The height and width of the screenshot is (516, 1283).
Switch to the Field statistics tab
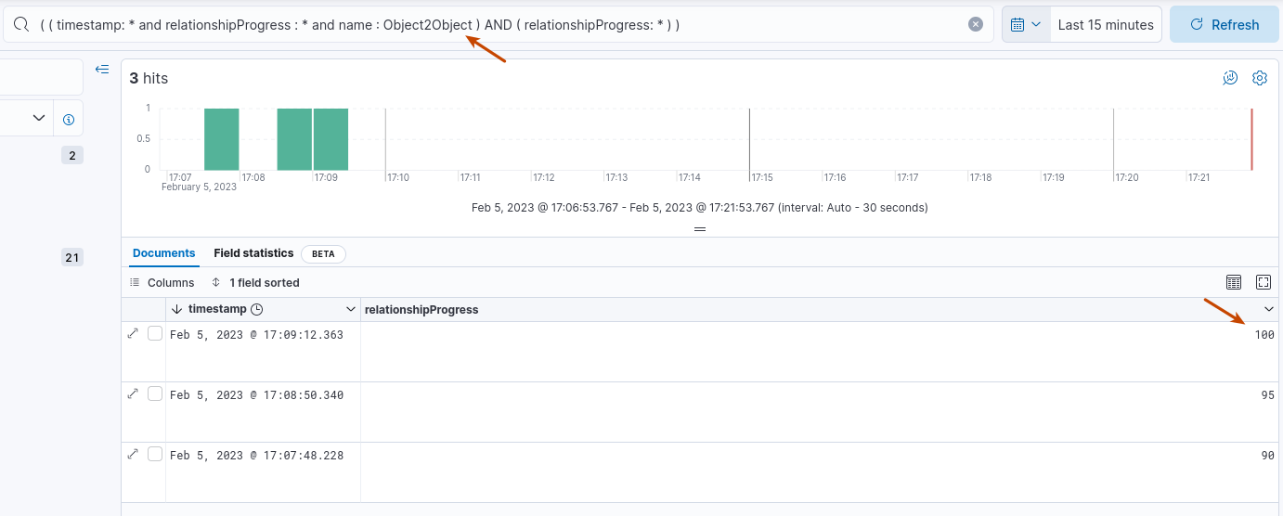pos(253,253)
